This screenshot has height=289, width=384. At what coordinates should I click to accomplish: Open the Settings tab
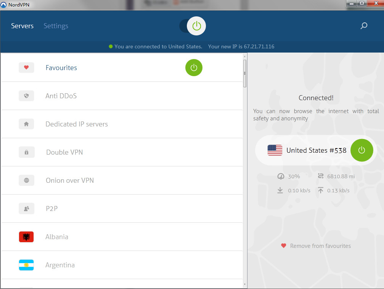coord(56,26)
